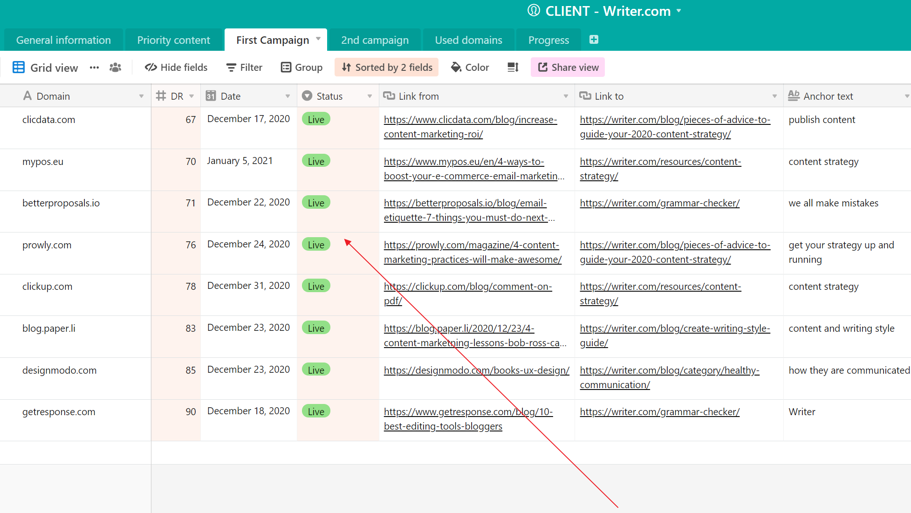
Task: Select anchor text 'we all make mistakes'
Action: tap(833, 203)
